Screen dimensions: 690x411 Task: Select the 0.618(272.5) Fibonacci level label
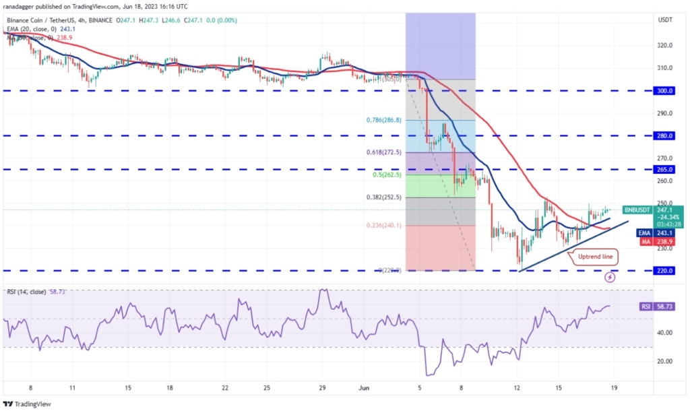tap(383, 152)
